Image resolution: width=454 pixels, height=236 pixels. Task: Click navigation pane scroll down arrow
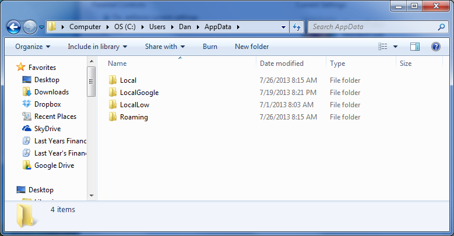click(91, 195)
